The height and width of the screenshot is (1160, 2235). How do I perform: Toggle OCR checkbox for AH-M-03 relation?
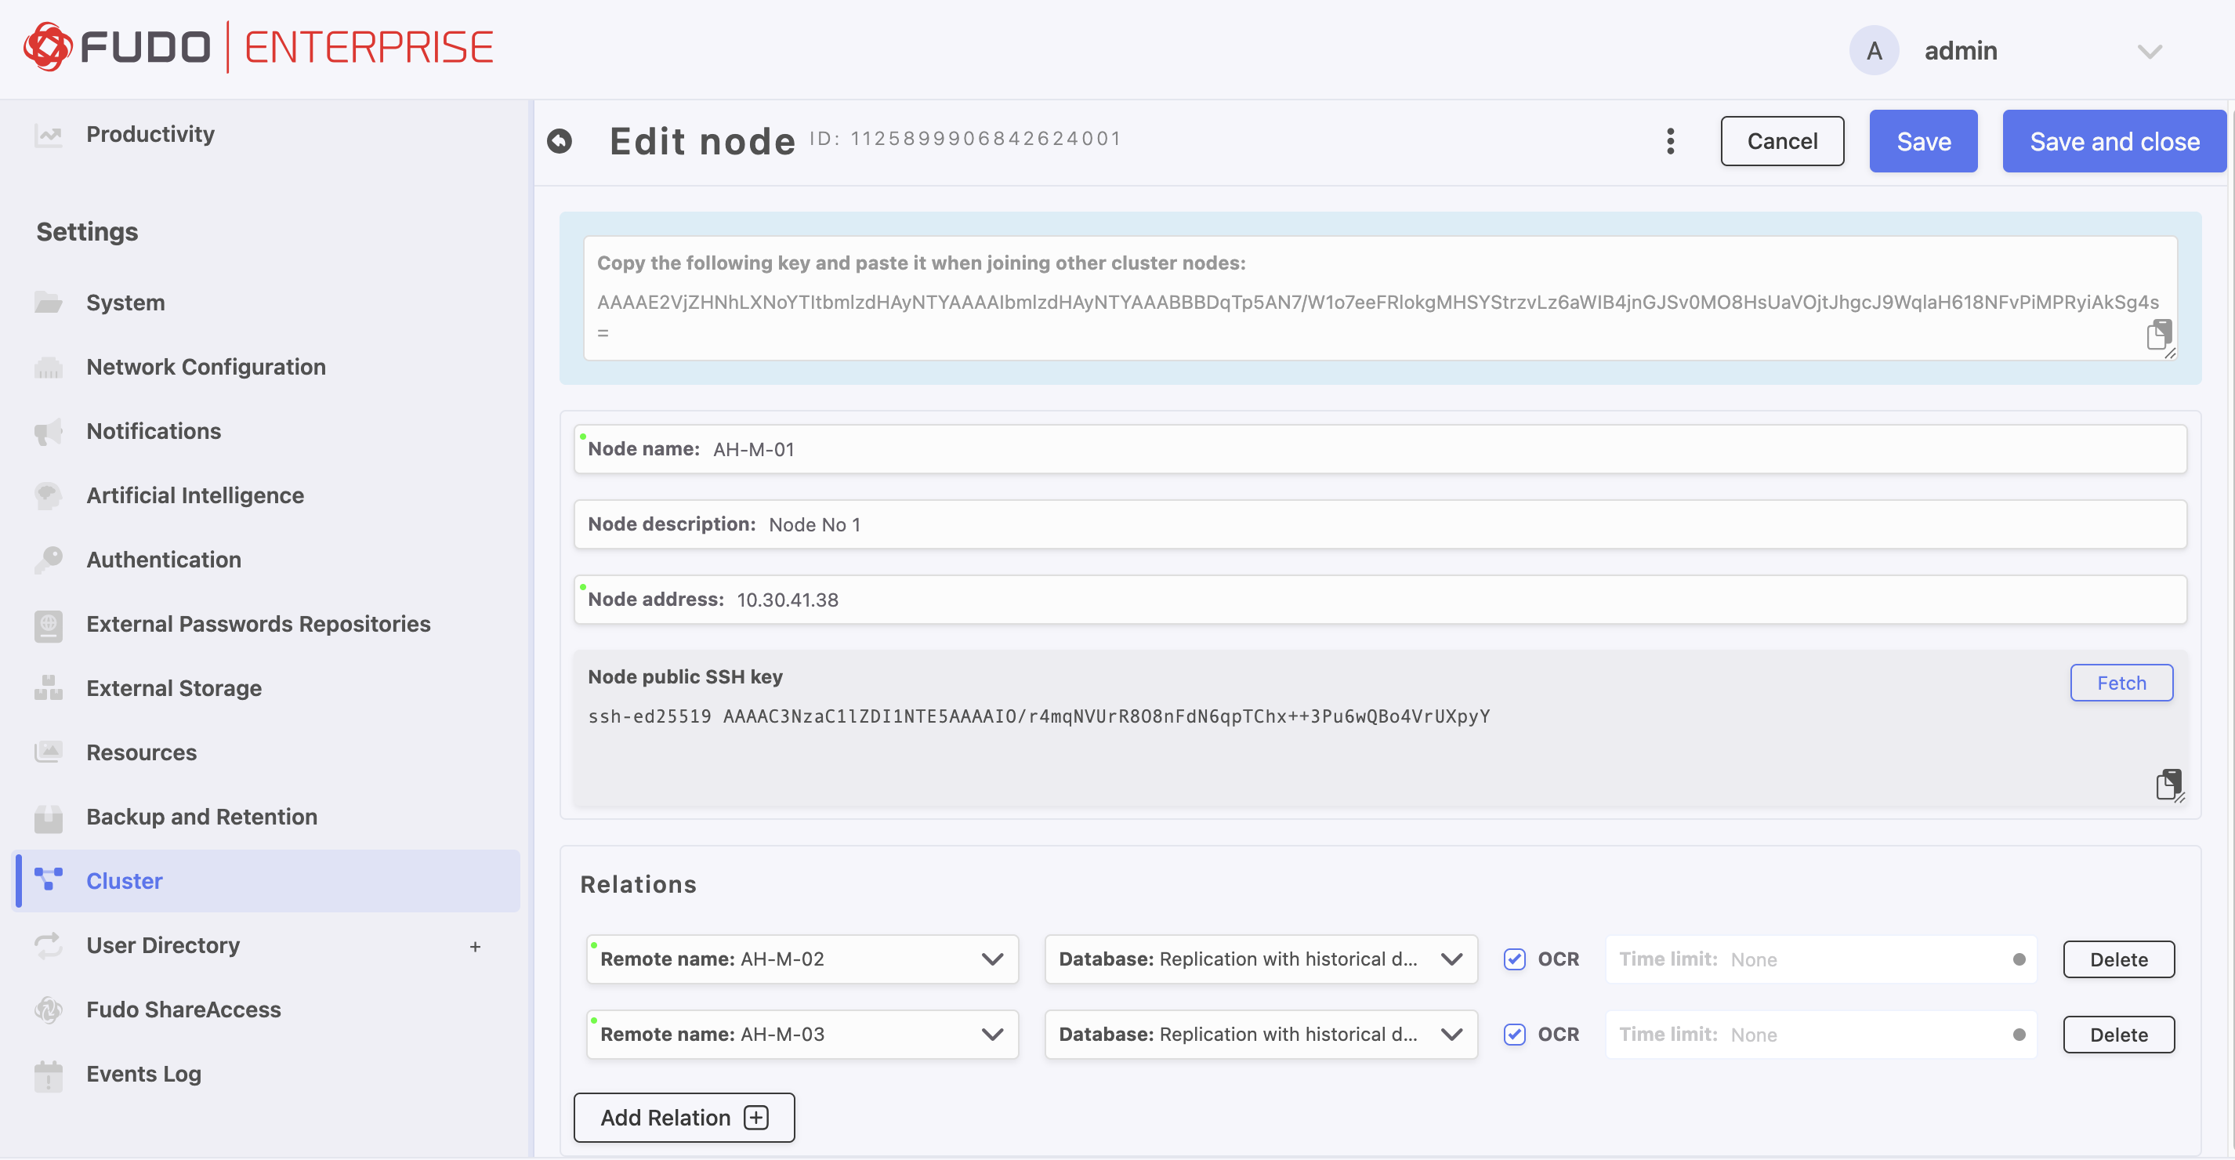pyautogui.click(x=1514, y=1034)
